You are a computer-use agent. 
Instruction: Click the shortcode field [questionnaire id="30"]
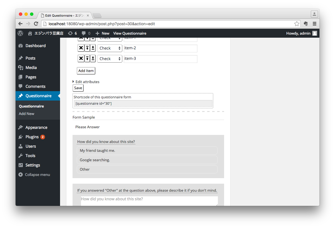(143, 103)
